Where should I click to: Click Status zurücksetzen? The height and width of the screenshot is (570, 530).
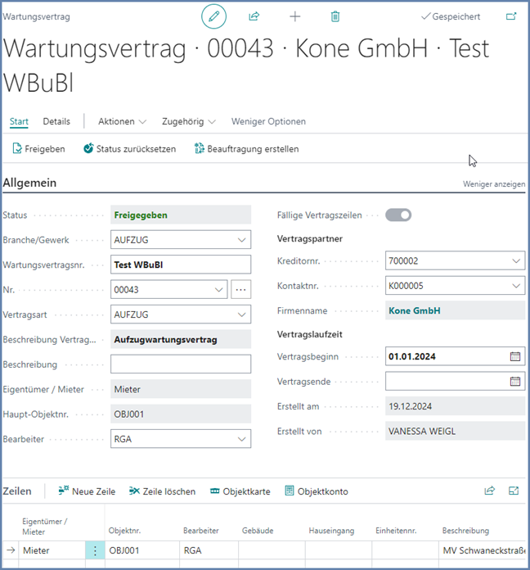click(x=129, y=149)
